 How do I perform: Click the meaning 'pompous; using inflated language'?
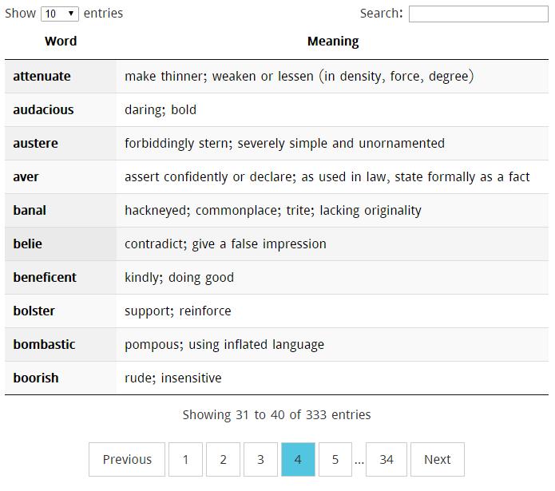[224, 345]
